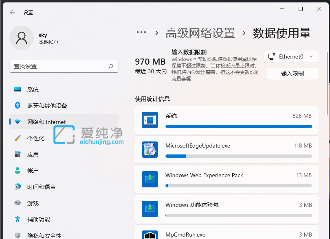Viewport: 330px width, 239px height.
Task: Select the 个性化 paintbrush icon
Action: click(17, 138)
